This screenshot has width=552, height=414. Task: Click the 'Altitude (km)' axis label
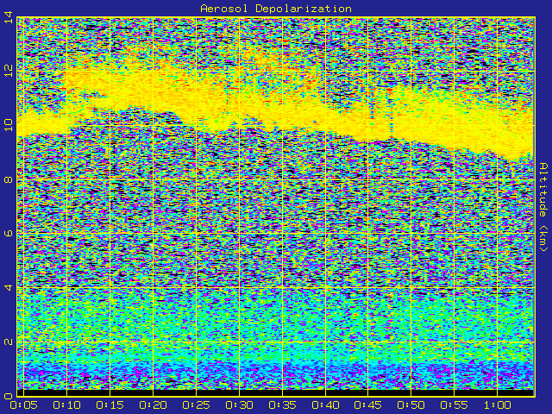tap(543, 207)
